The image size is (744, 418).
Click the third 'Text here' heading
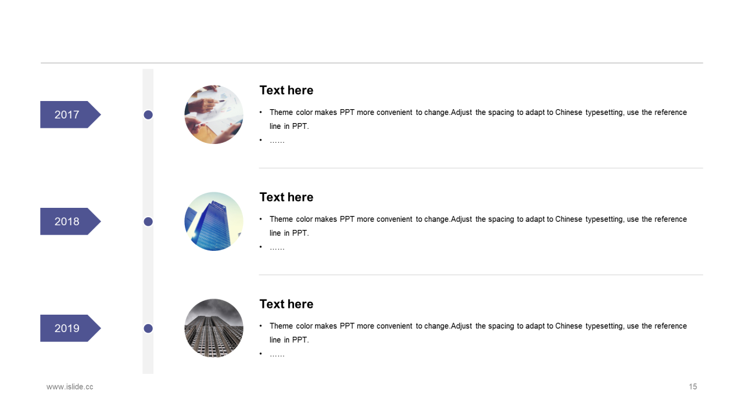[x=286, y=304]
